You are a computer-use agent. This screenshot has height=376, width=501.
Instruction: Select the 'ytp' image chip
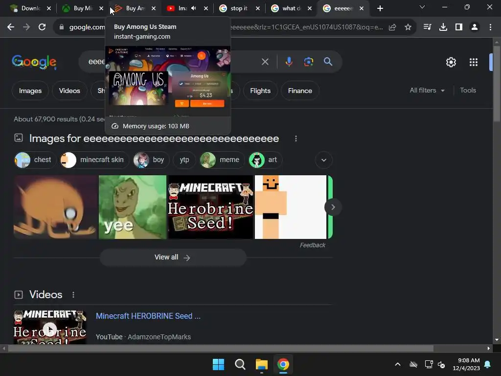(184, 160)
